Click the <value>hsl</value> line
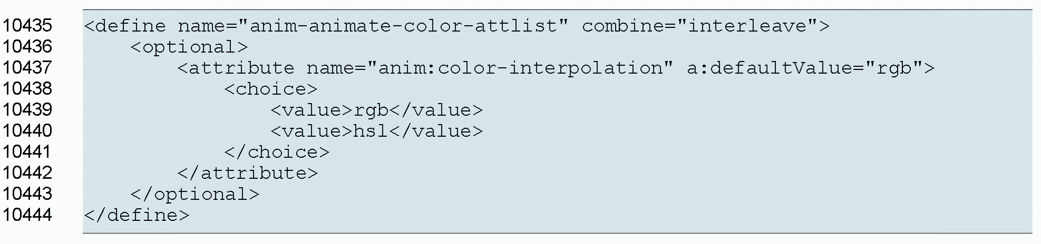 pos(377,131)
